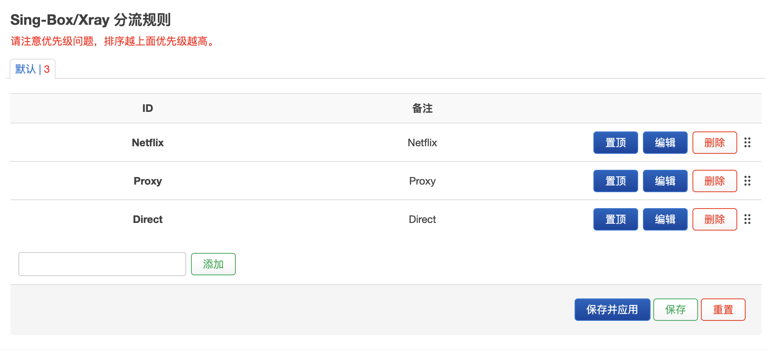768x350 pixels.
Task: Move the Proxy rule to top (置顶)
Action: (615, 181)
